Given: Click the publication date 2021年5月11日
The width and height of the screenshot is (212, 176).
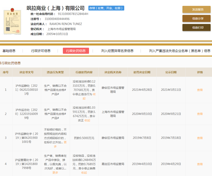Looking at the screenshot, I should 171,90.
